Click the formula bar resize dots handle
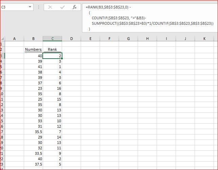 [x=39, y=7]
